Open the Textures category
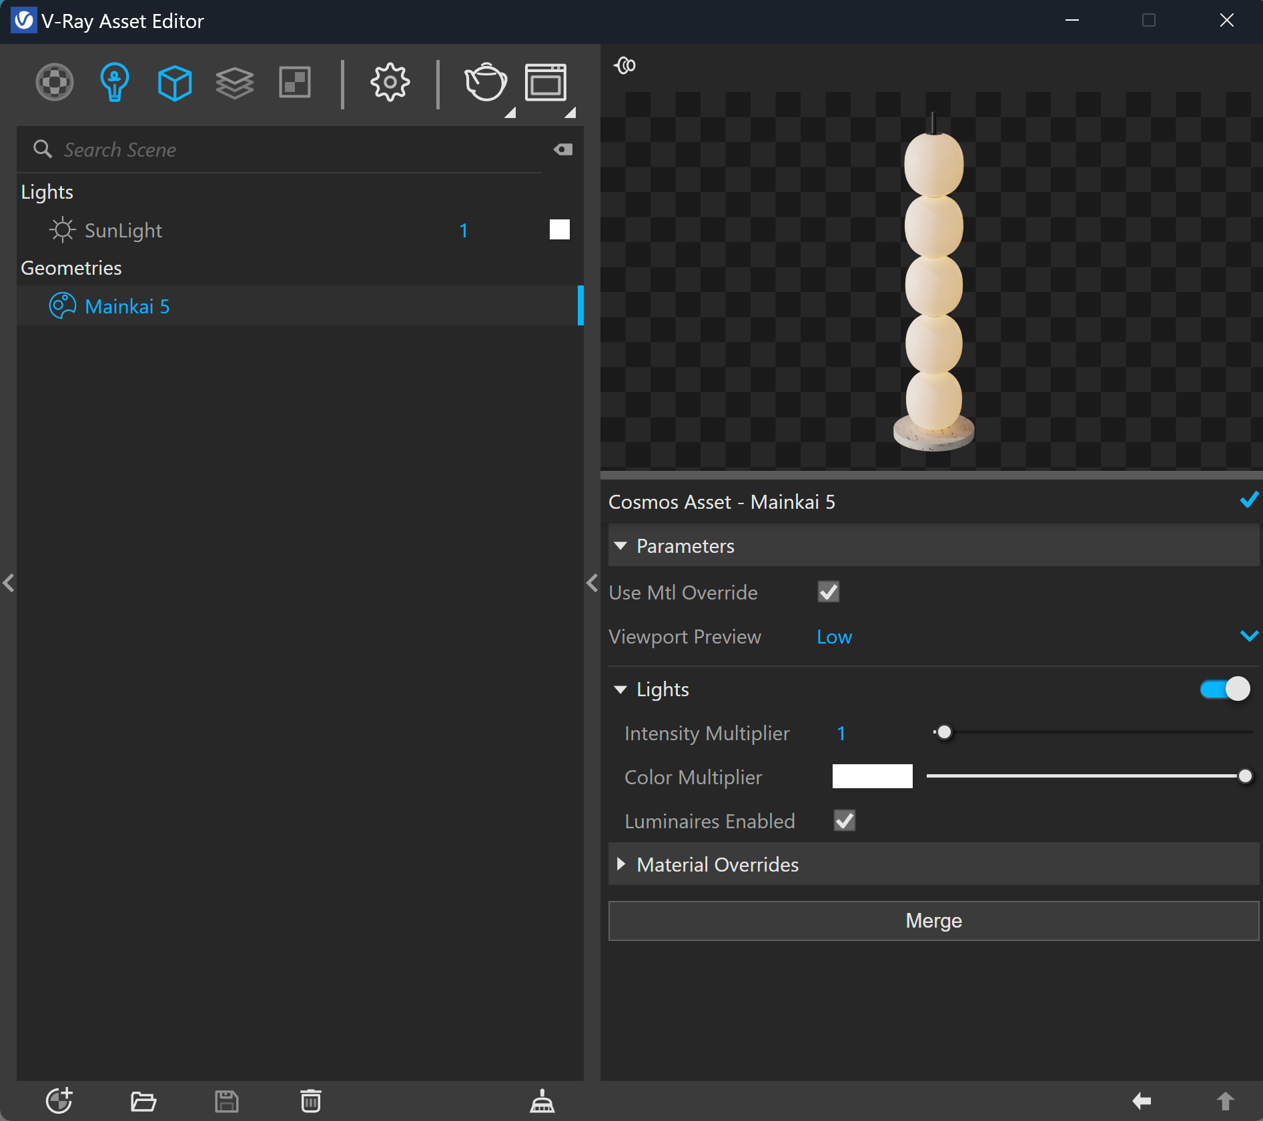Screen dimensions: 1263x1121 point(295,83)
